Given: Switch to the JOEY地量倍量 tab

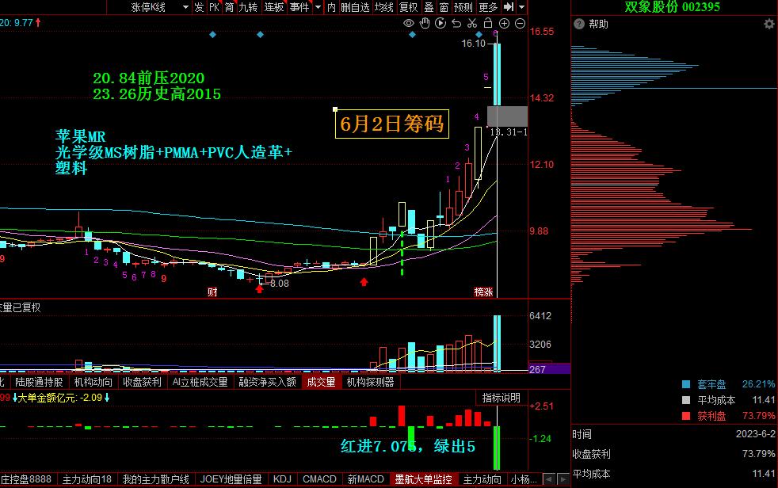Looking at the screenshot, I should [231, 479].
